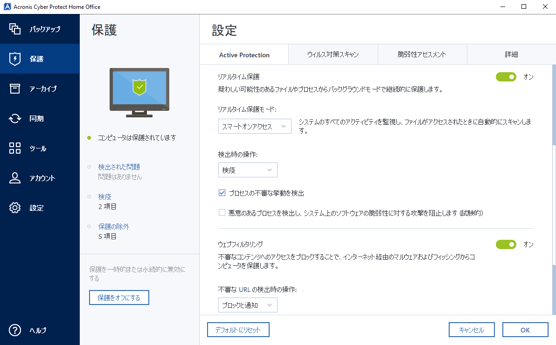The width and height of the screenshot is (556, 345).
Task: Expand the 検出時の操作 dropdown showing 検疫
Action: click(248, 170)
